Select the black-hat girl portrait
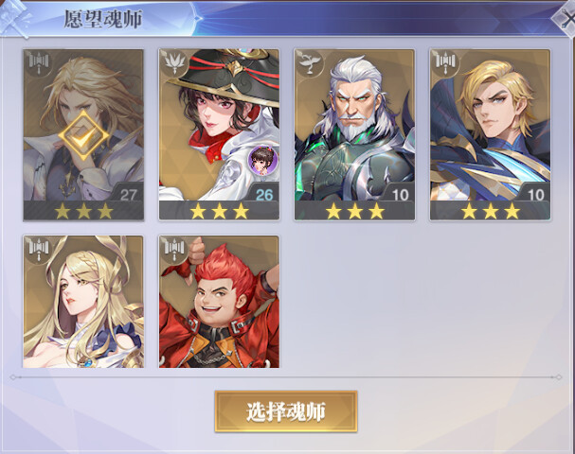The image size is (575, 454). [219, 134]
